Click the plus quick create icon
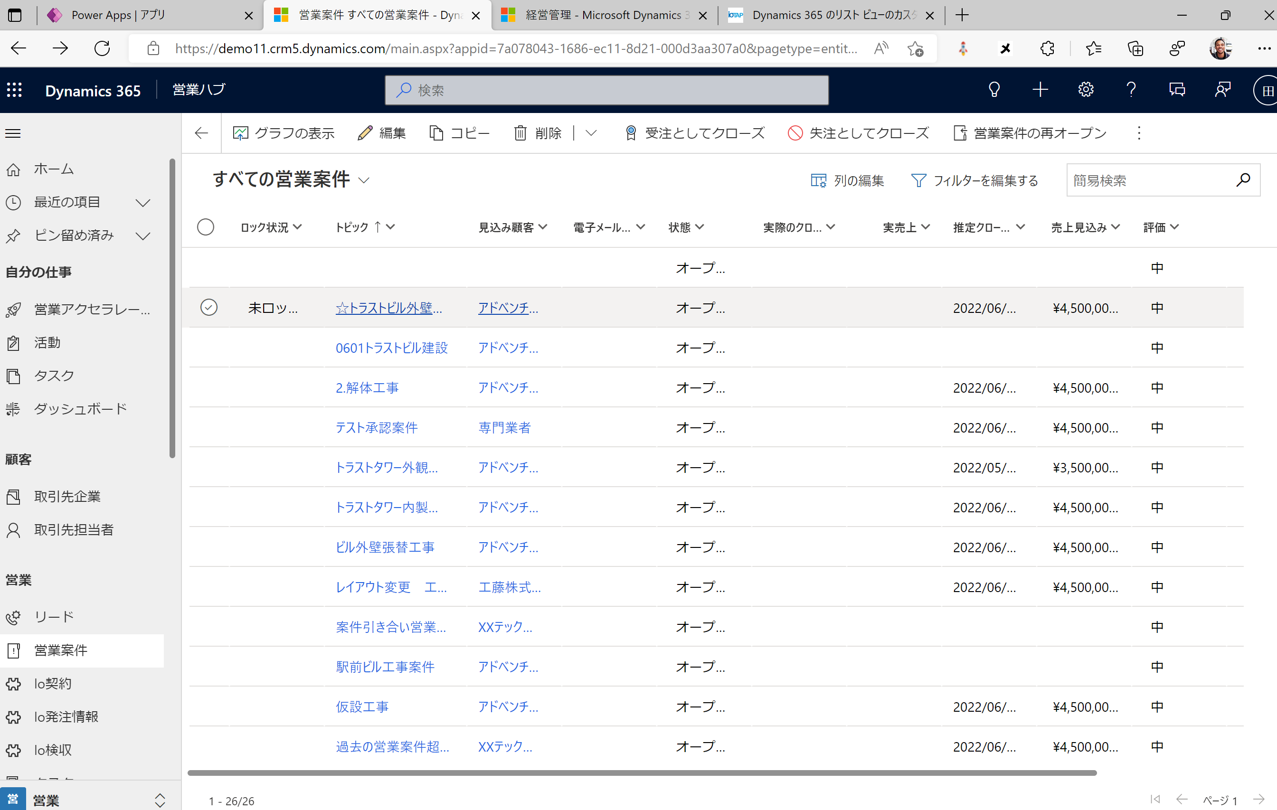1277x810 pixels. tap(1040, 90)
